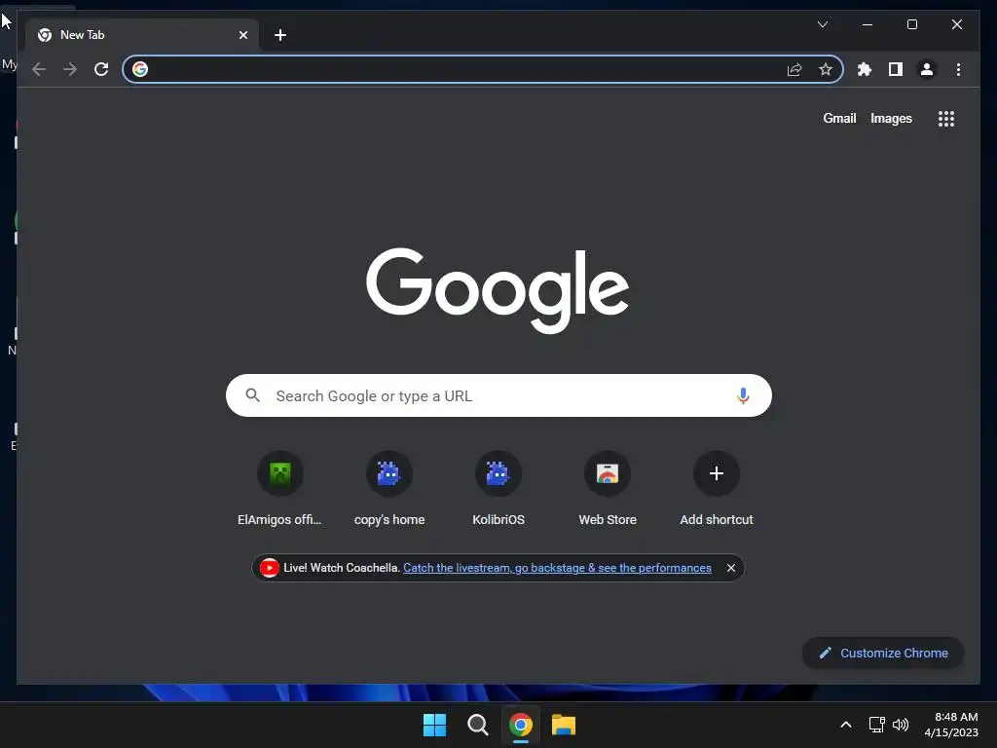Image resolution: width=997 pixels, height=748 pixels.
Task: Click the magnifier icon in Google search box
Action: coord(252,395)
